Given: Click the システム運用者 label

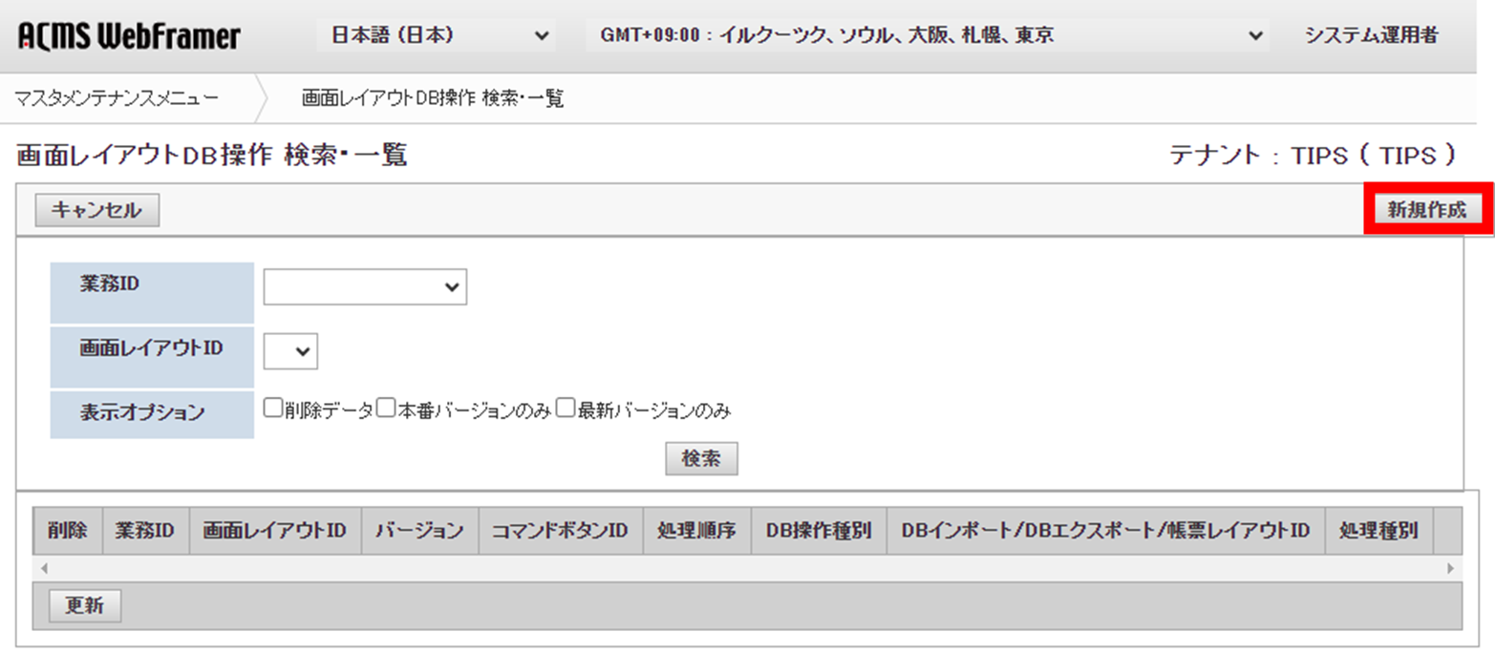Looking at the screenshot, I should point(1371,34).
